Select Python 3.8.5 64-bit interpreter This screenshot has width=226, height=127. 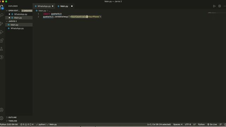(x=9, y=125)
